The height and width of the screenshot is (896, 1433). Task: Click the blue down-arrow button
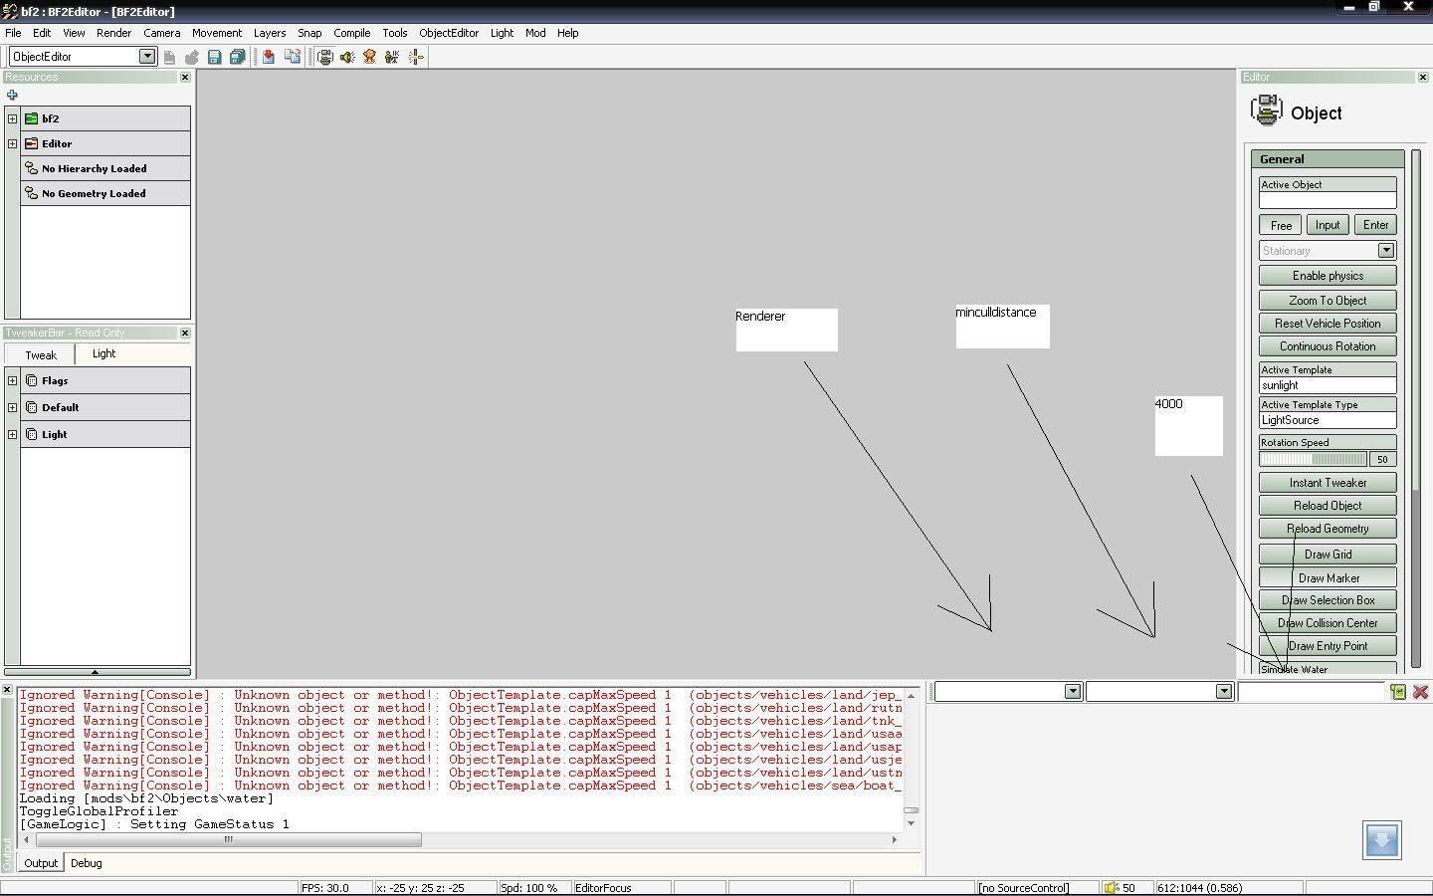[1381, 840]
